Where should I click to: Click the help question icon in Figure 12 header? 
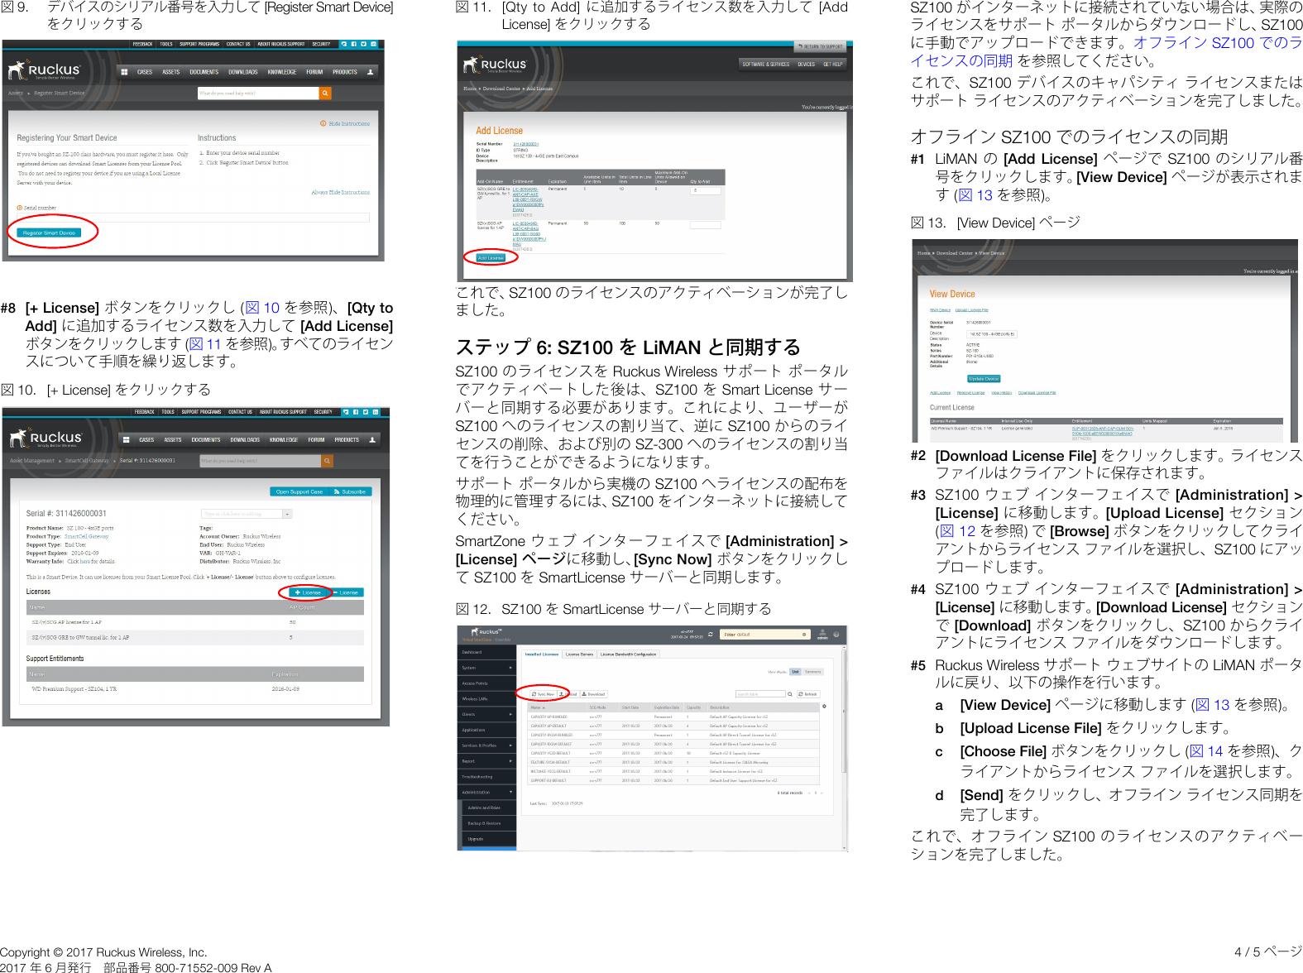[836, 635]
